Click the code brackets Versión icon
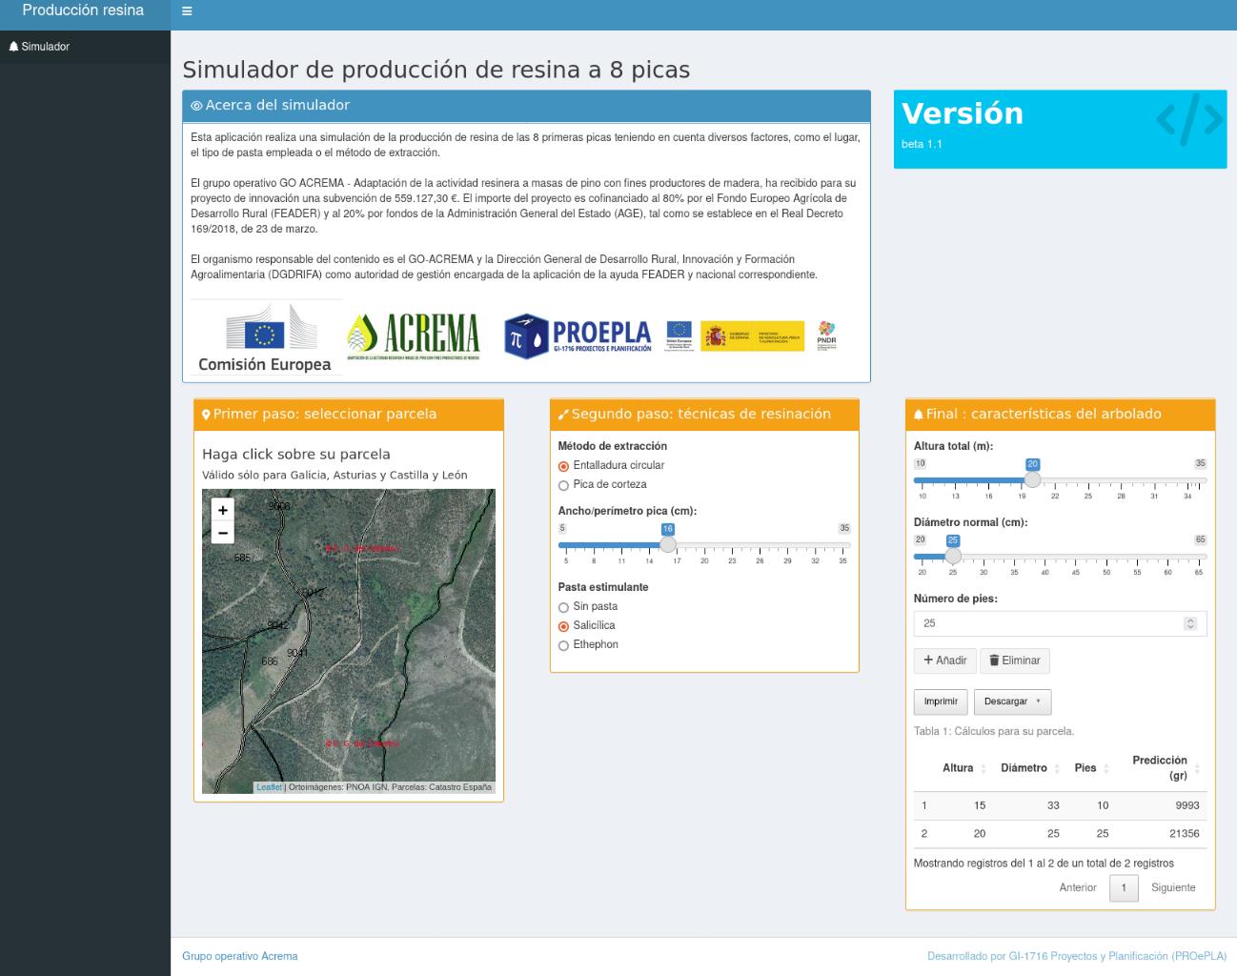 click(x=1189, y=119)
